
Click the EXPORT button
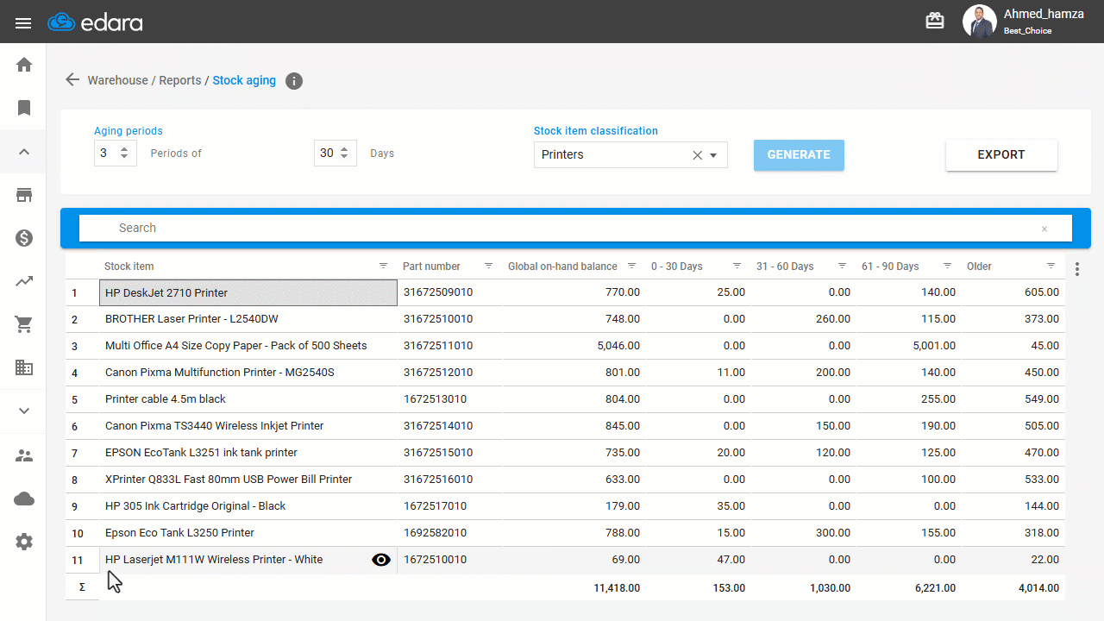pos(1001,154)
